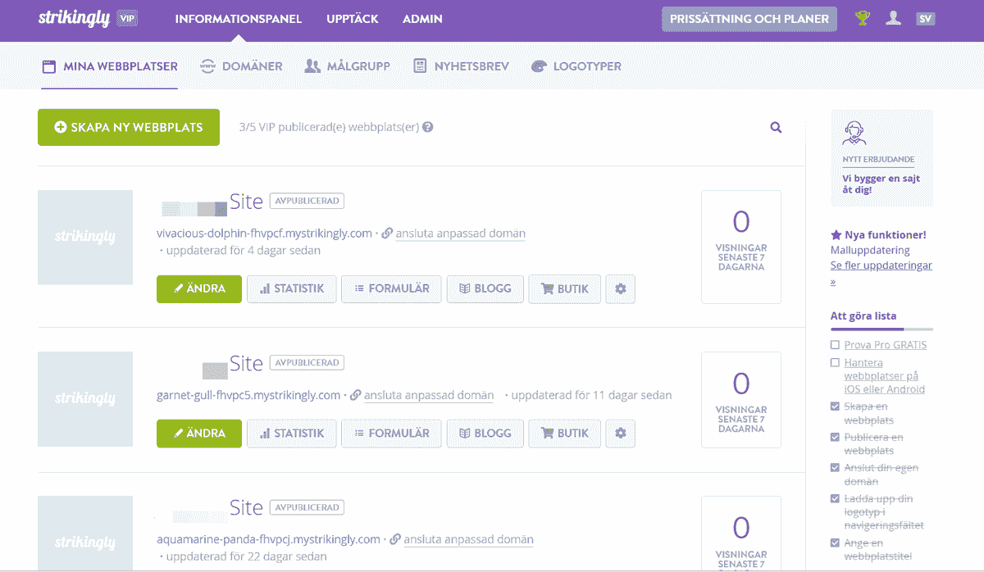984x572 pixels.
Task: Click ansluta anpassad domän for aquamarine-panda
Action: 469,539
